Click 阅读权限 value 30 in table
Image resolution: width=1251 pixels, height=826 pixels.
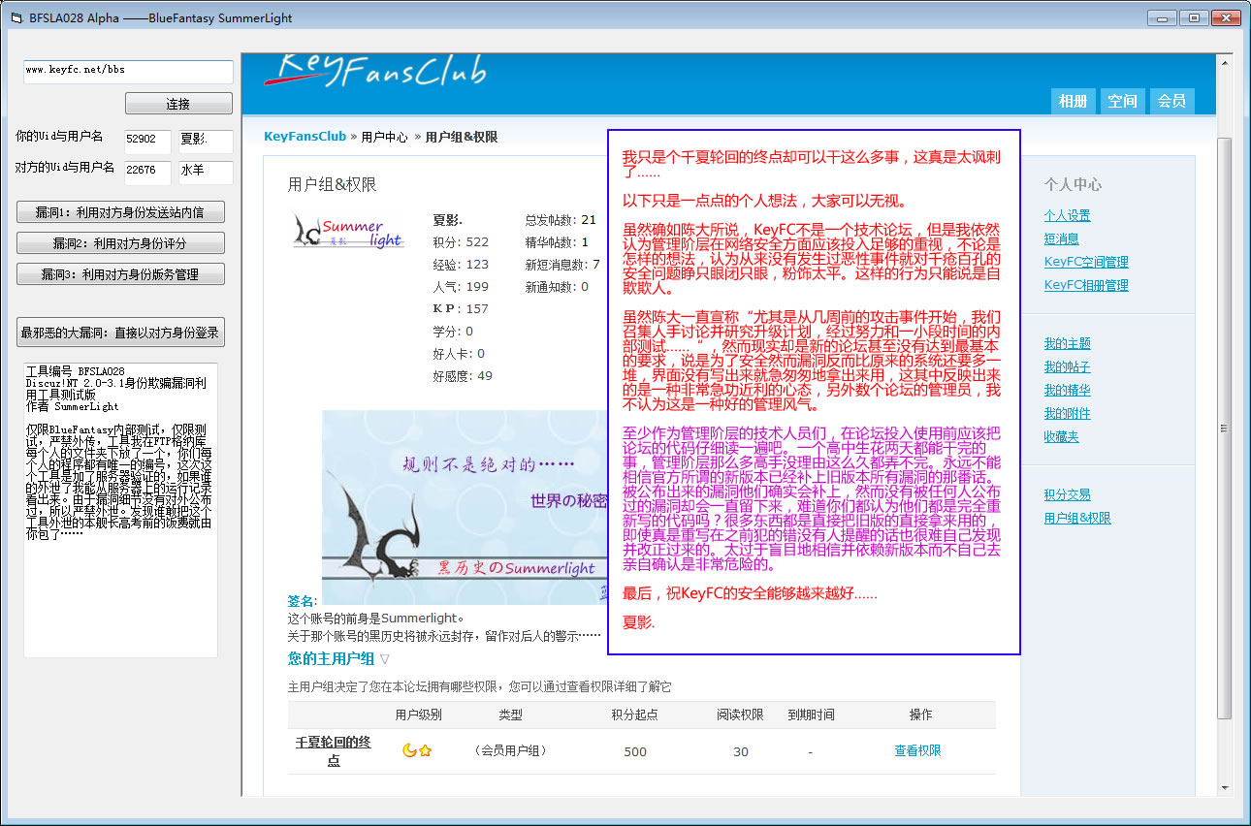(x=741, y=751)
